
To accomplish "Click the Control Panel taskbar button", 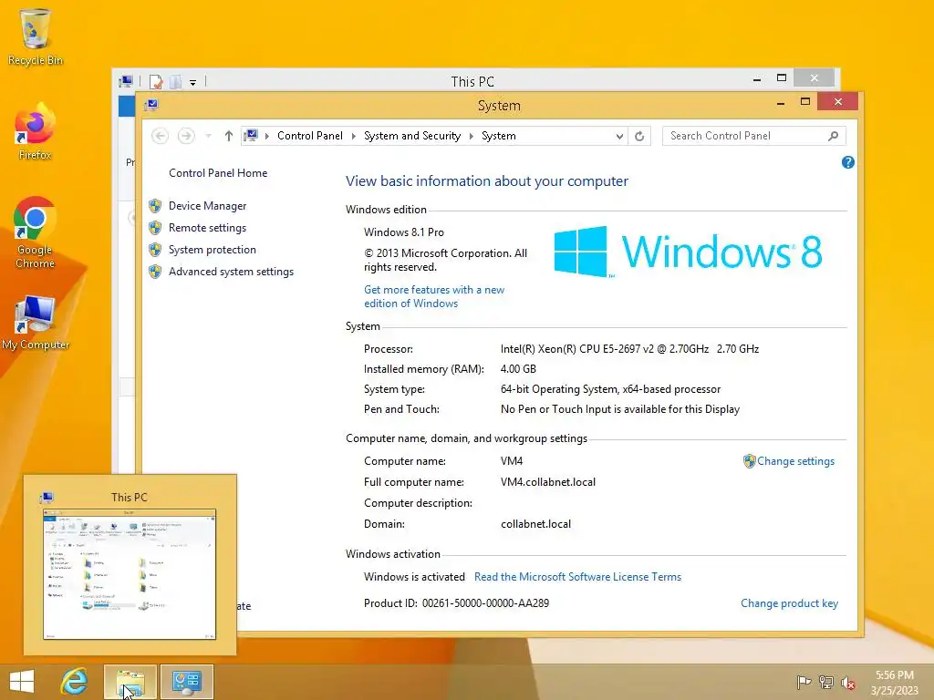I will tap(186, 682).
